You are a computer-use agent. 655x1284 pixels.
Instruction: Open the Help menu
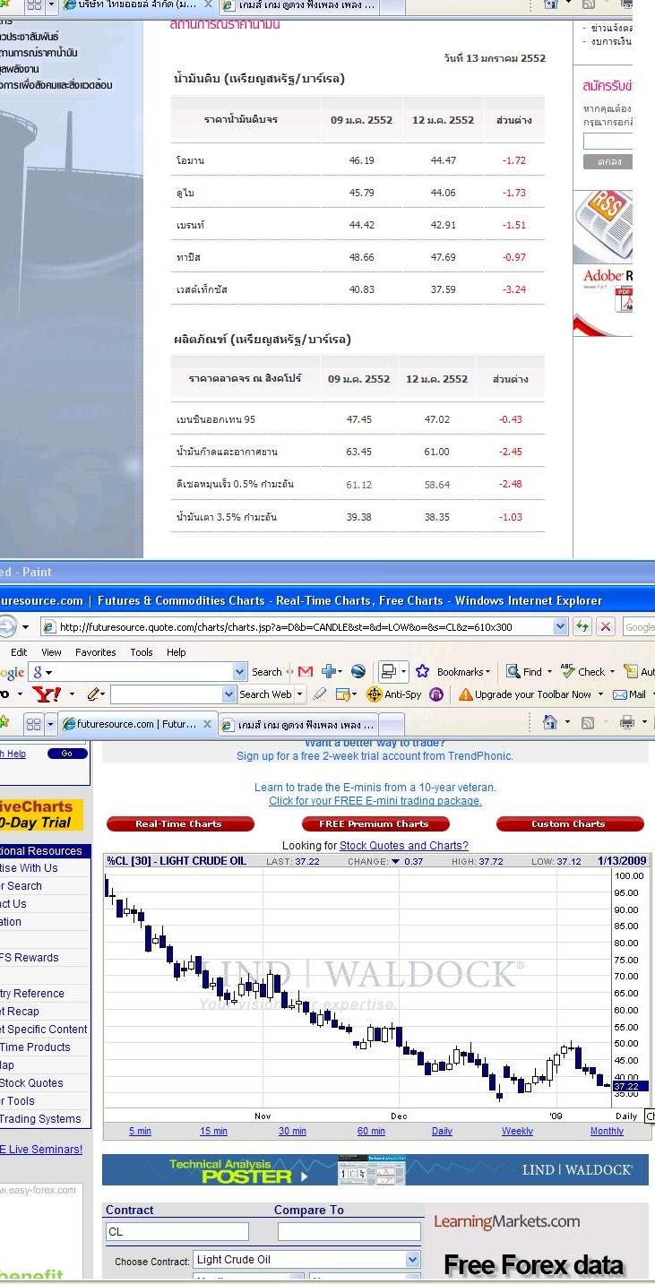(177, 652)
